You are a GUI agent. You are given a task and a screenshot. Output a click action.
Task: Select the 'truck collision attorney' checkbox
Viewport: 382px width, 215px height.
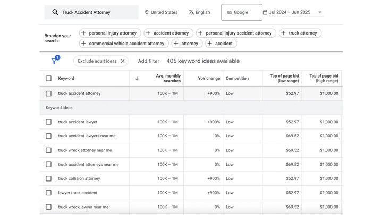[x=48, y=179]
